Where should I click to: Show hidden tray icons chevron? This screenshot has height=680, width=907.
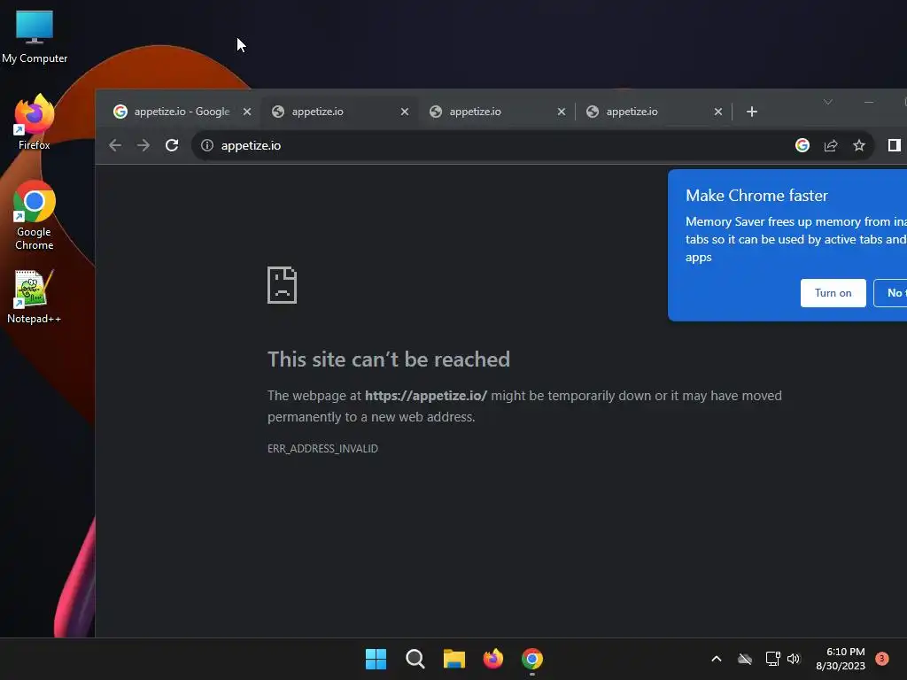pos(716,659)
